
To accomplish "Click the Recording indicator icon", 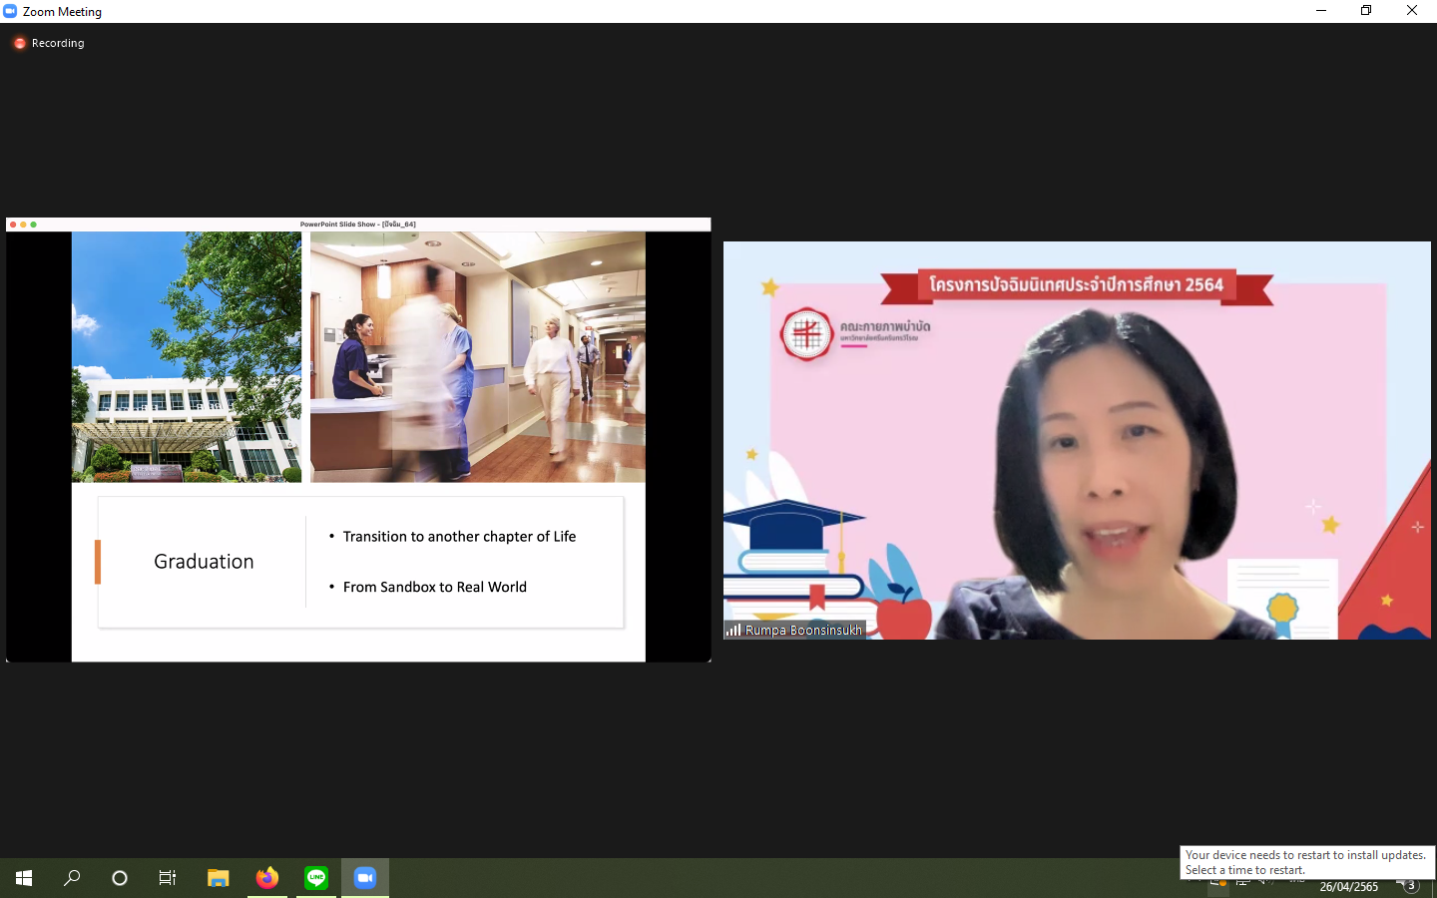I will (19, 43).
